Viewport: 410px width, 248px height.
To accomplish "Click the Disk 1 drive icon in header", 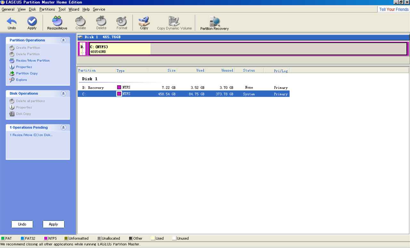I will pyautogui.click(x=80, y=37).
